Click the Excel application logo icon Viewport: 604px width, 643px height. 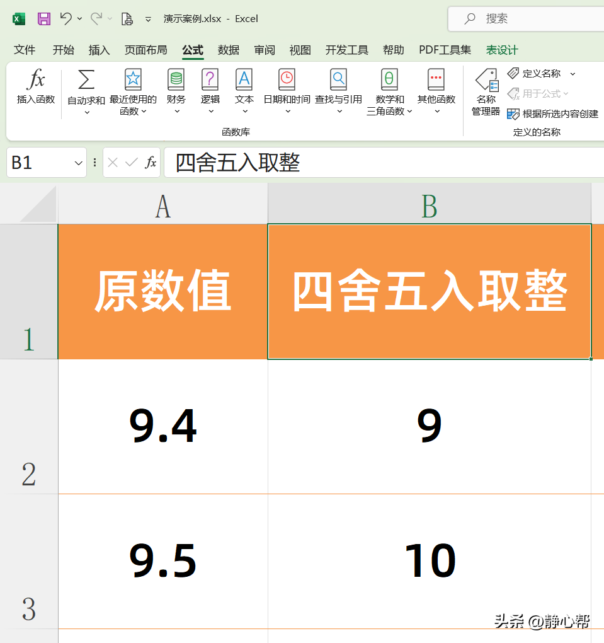[x=19, y=19]
